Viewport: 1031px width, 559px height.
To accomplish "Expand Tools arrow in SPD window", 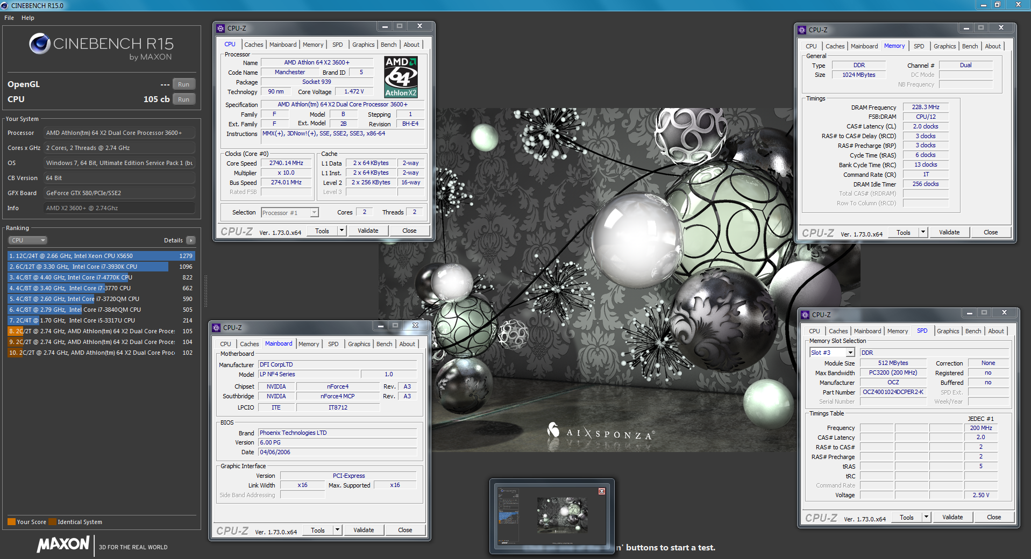I will [x=926, y=517].
